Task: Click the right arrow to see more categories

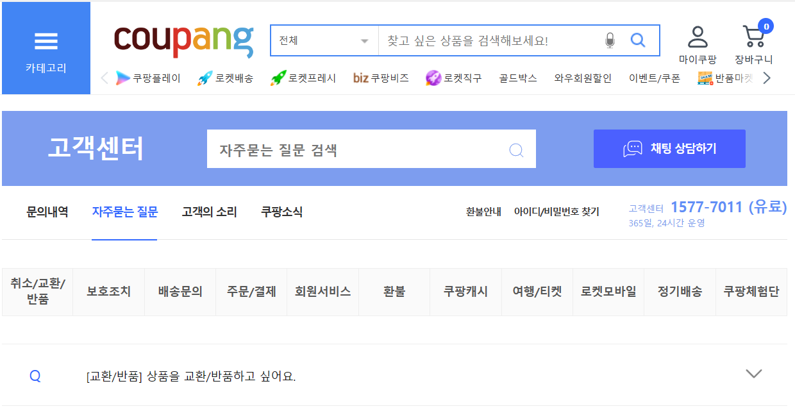Action: [x=767, y=77]
